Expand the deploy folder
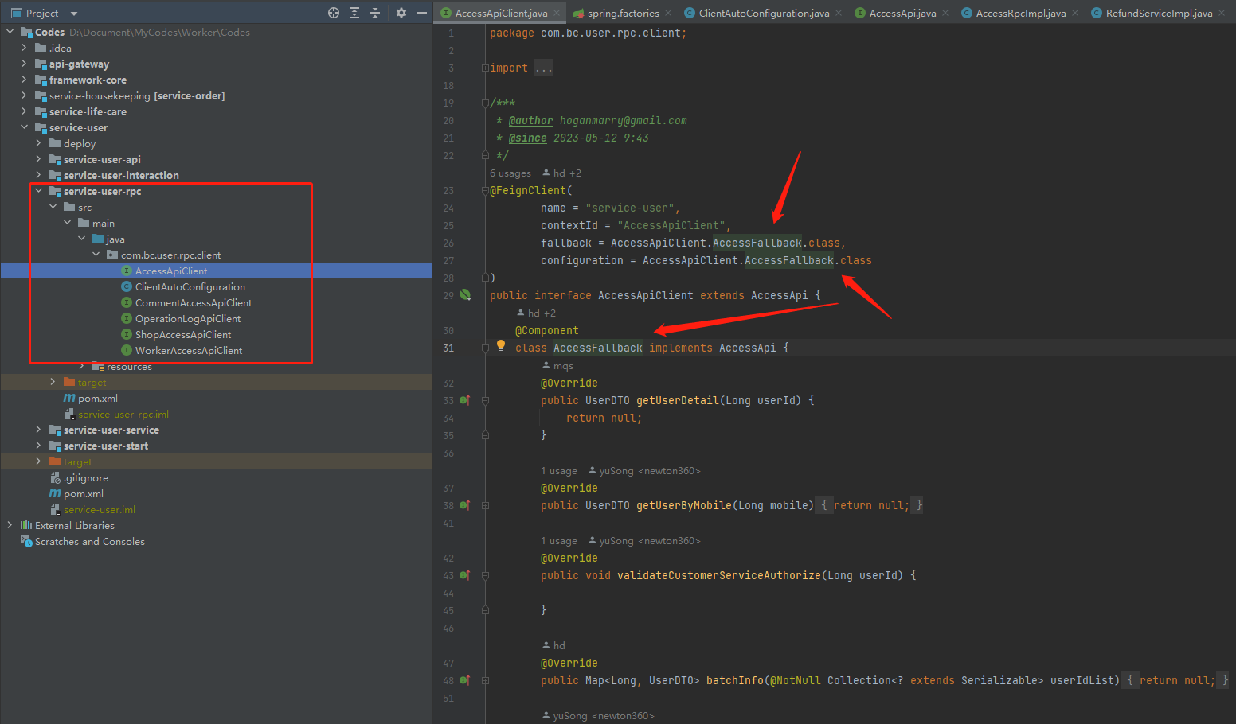The image size is (1236, 724). coord(38,143)
